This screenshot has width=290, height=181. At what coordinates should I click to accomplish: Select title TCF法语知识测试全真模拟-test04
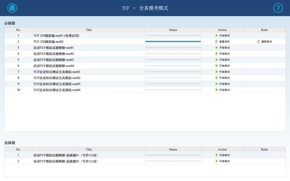pos(57,90)
